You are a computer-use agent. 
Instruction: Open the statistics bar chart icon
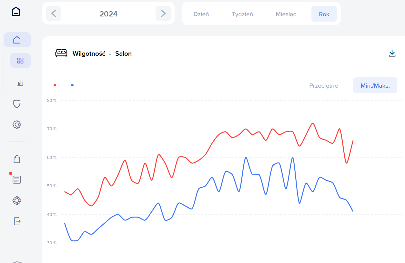tap(20, 83)
